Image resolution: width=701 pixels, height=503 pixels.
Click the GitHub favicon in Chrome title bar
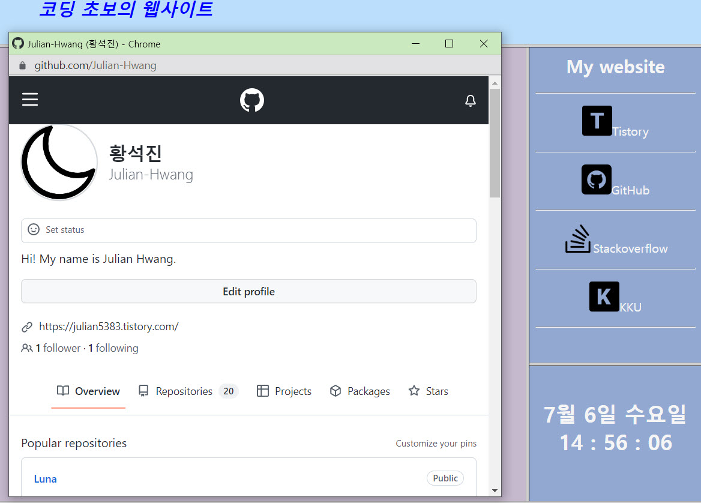pyautogui.click(x=18, y=43)
